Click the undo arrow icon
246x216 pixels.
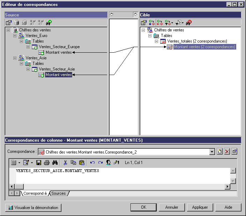tap(92, 163)
